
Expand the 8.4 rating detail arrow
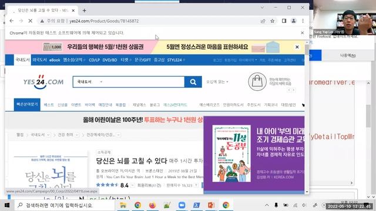(x=132, y=185)
